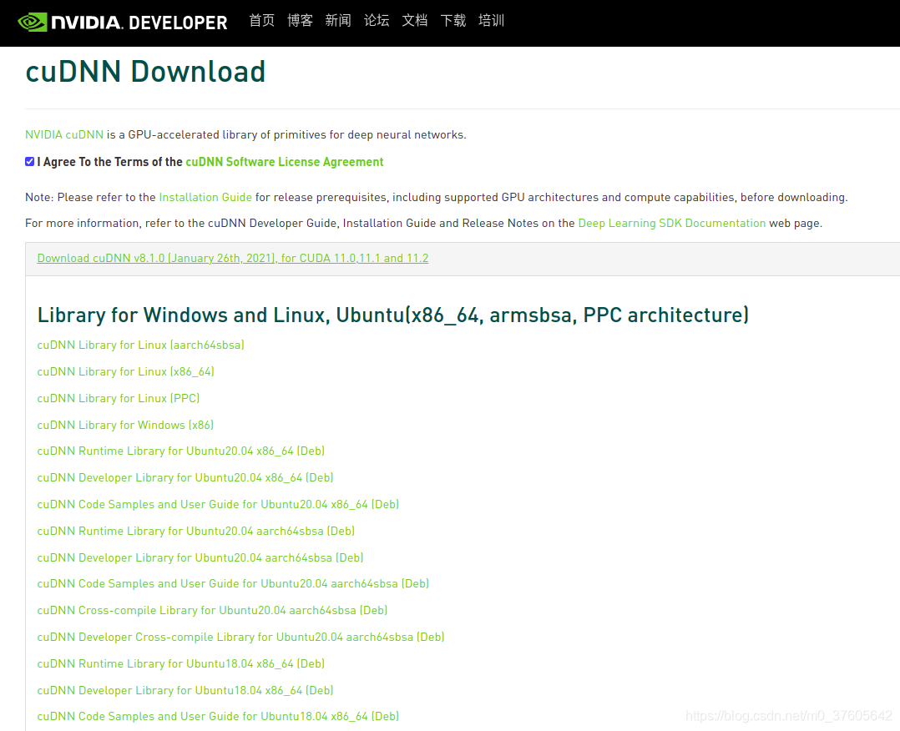This screenshot has width=900, height=731.
Task: Open Deep Learning SDK Documentation link
Action: [671, 223]
